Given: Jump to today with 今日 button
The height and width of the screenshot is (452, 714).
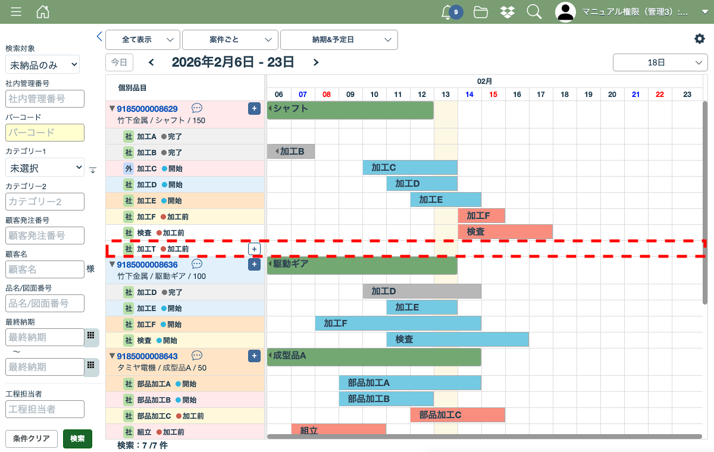Looking at the screenshot, I should tap(119, 62).
